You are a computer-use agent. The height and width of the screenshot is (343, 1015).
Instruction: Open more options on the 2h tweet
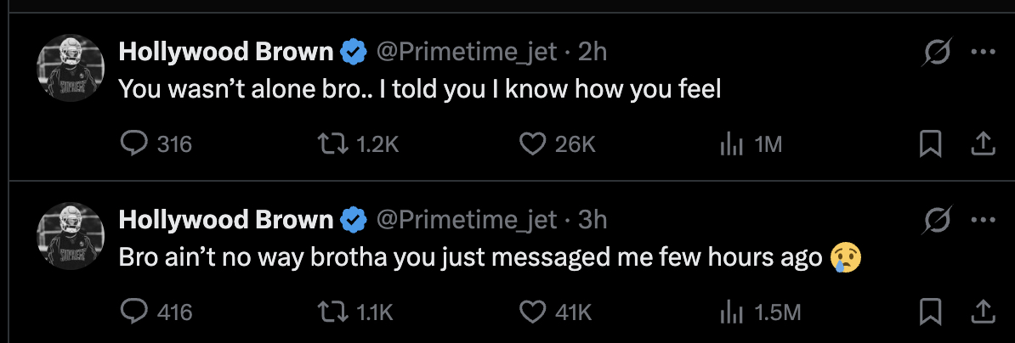[983, 53]
